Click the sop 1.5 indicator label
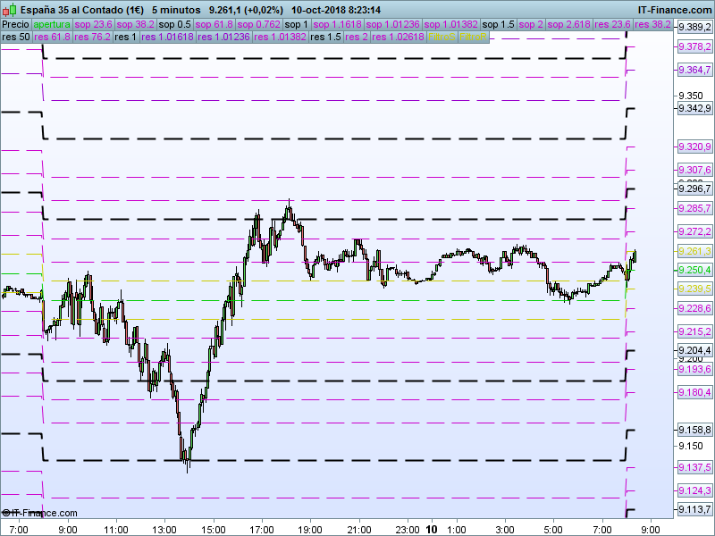The width and height of the screenshot is (715, 536). pos(499,25)
